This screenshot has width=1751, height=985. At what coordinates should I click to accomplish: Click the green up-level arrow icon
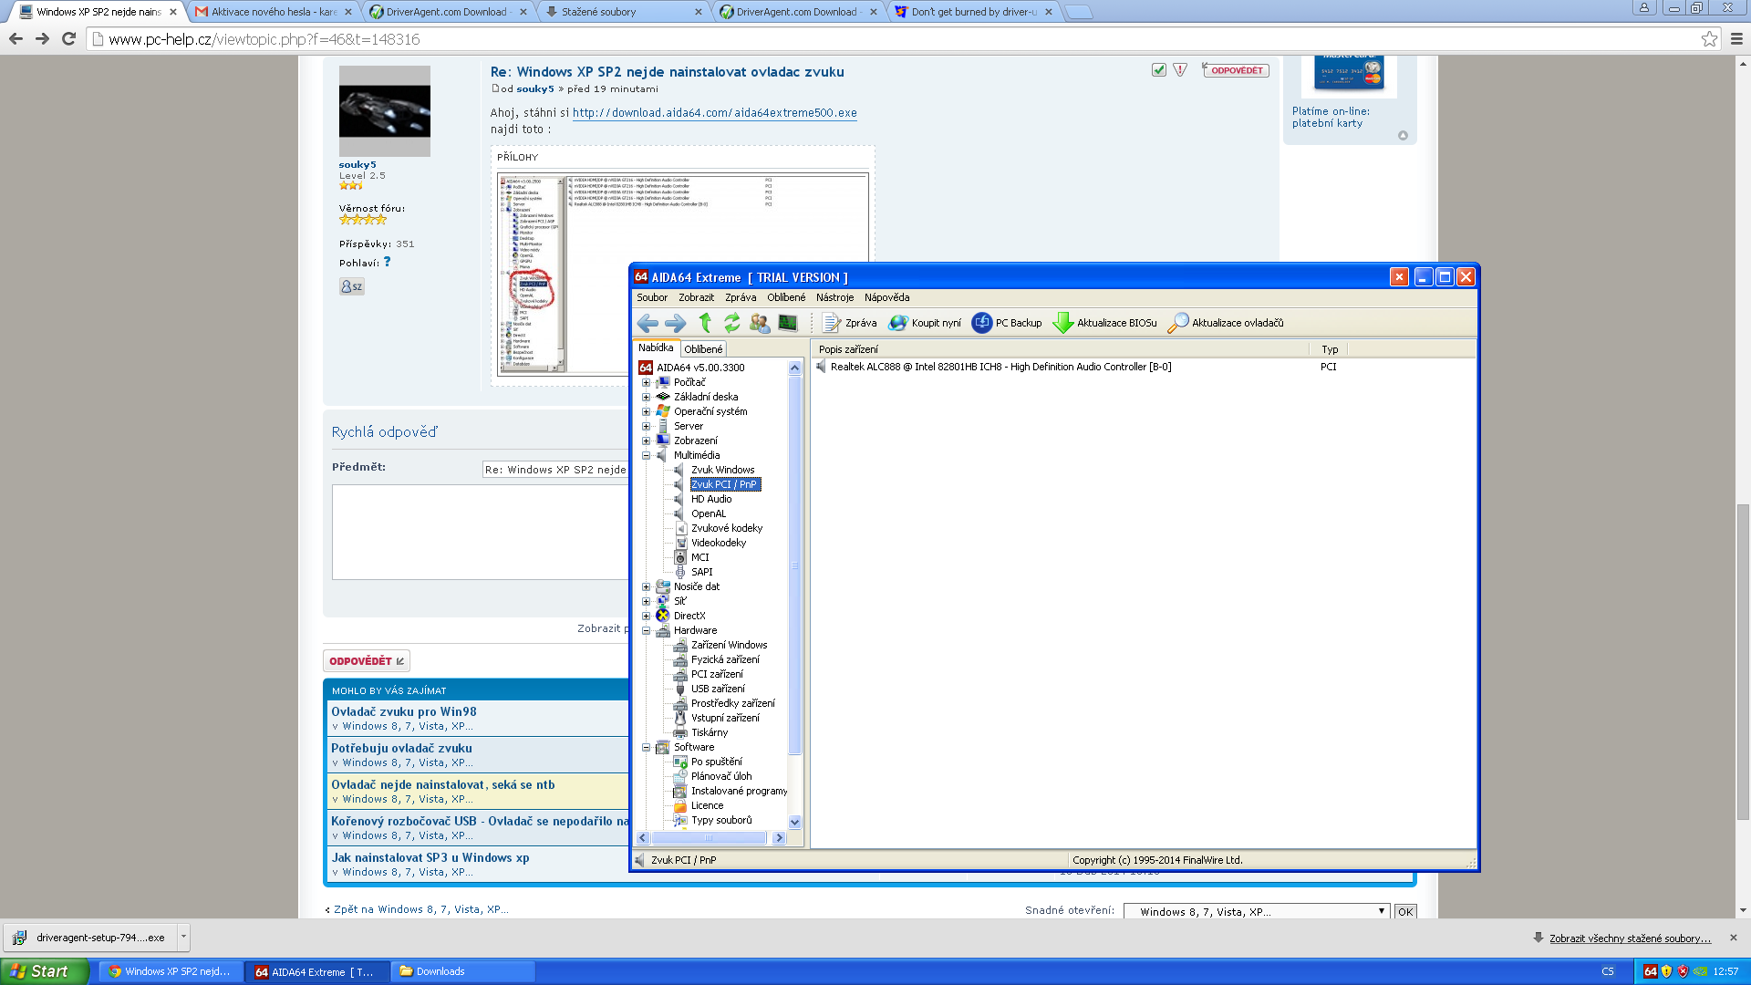[x=705, y=323]
